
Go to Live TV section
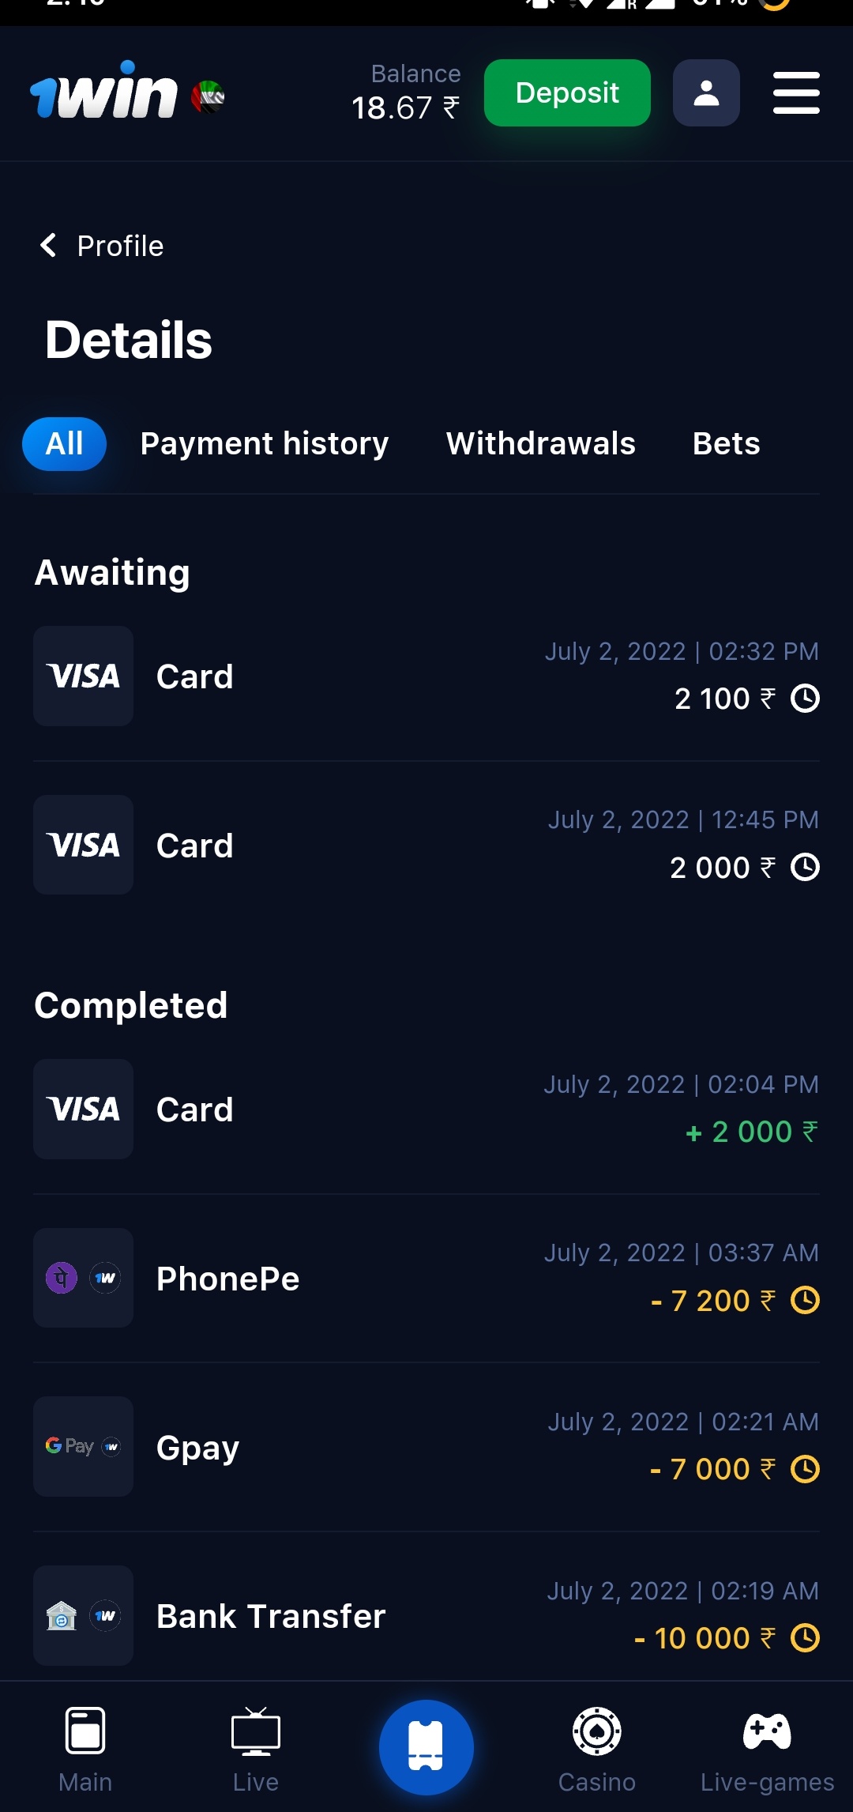click(x=256, y=1732)
